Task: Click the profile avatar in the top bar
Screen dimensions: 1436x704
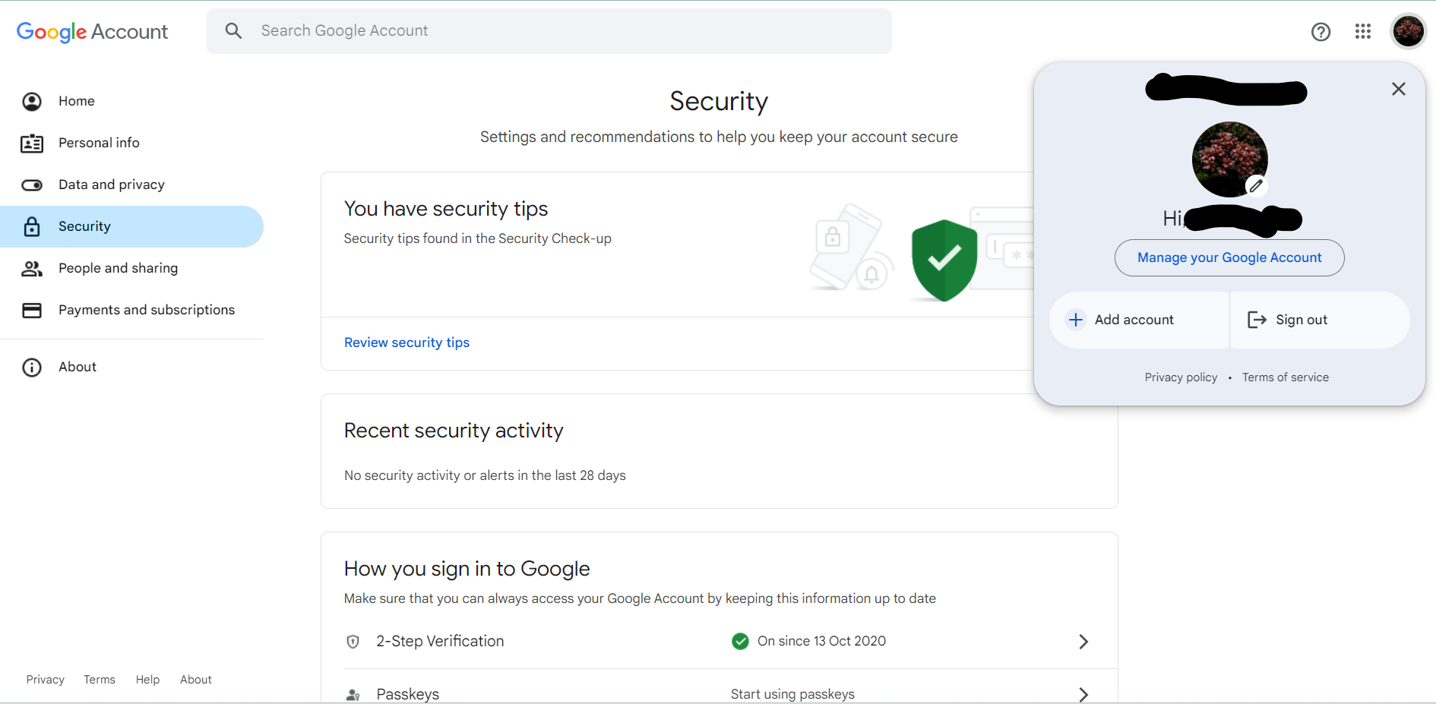Action: (x=1408, y=31)
